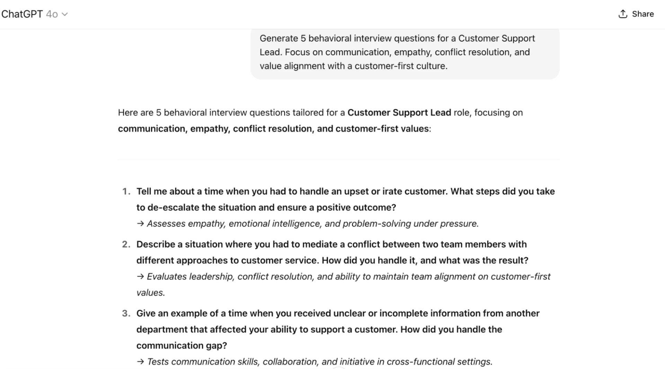The width and height of the screenshot is (665, 369).
Task: Open the ChatGPT model selector chevron
Action: (x=65, y=14)
